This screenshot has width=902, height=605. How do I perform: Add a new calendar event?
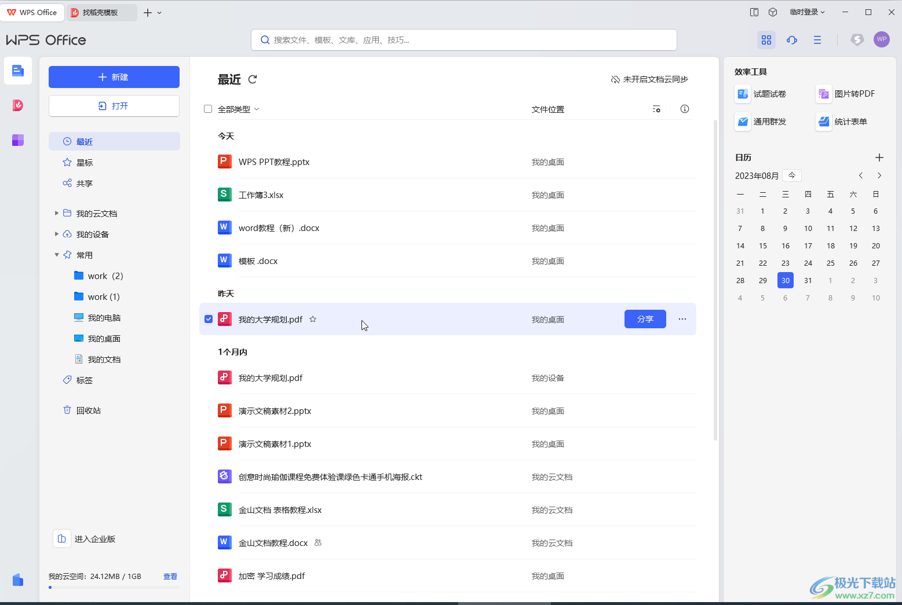[x=879, y=157]
